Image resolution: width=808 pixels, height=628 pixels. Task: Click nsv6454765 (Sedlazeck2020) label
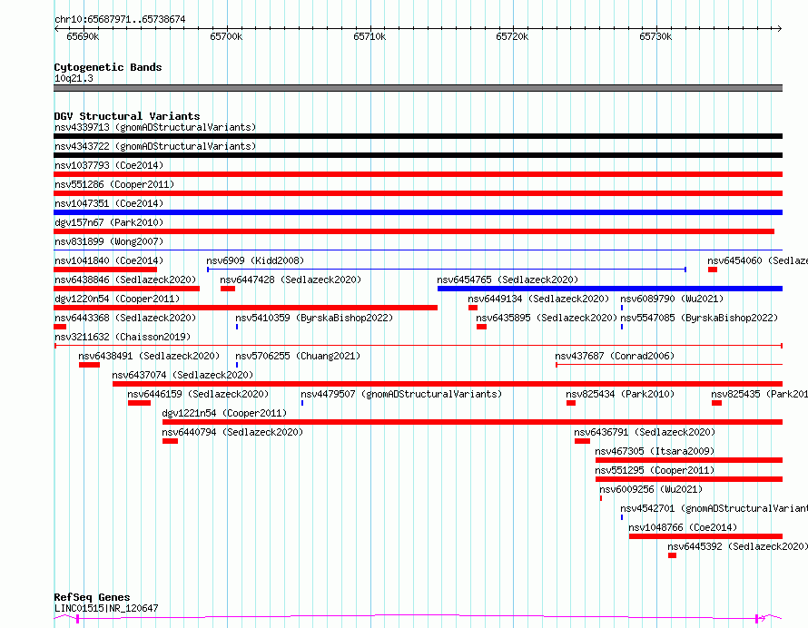507,280
